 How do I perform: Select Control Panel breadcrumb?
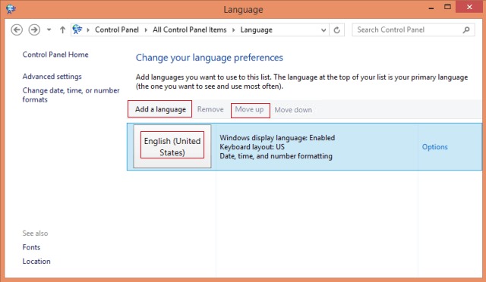[x=117, y=30]
